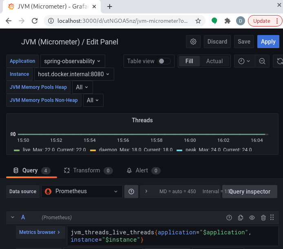Viewport: 283px width, 249px height.
Task: Click the query name A
Action: tap(23, 217)
